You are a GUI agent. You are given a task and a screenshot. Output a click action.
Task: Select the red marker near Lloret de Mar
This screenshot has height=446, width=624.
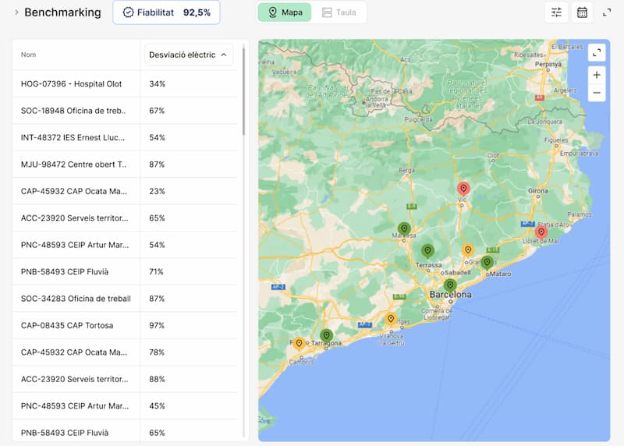point(541,232)
